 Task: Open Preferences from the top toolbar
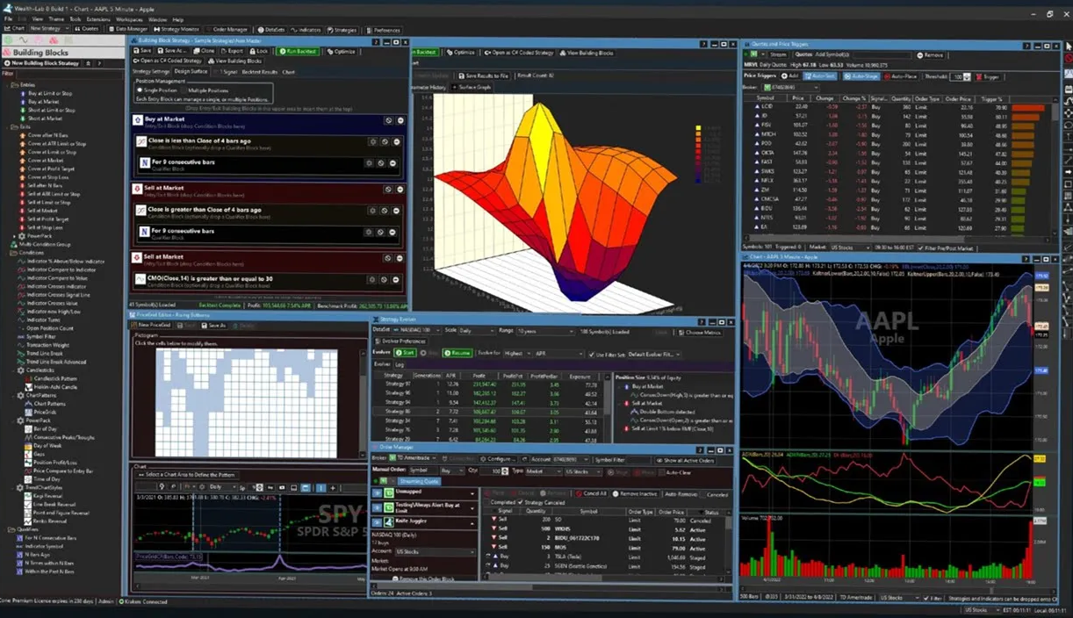(382, 29)
